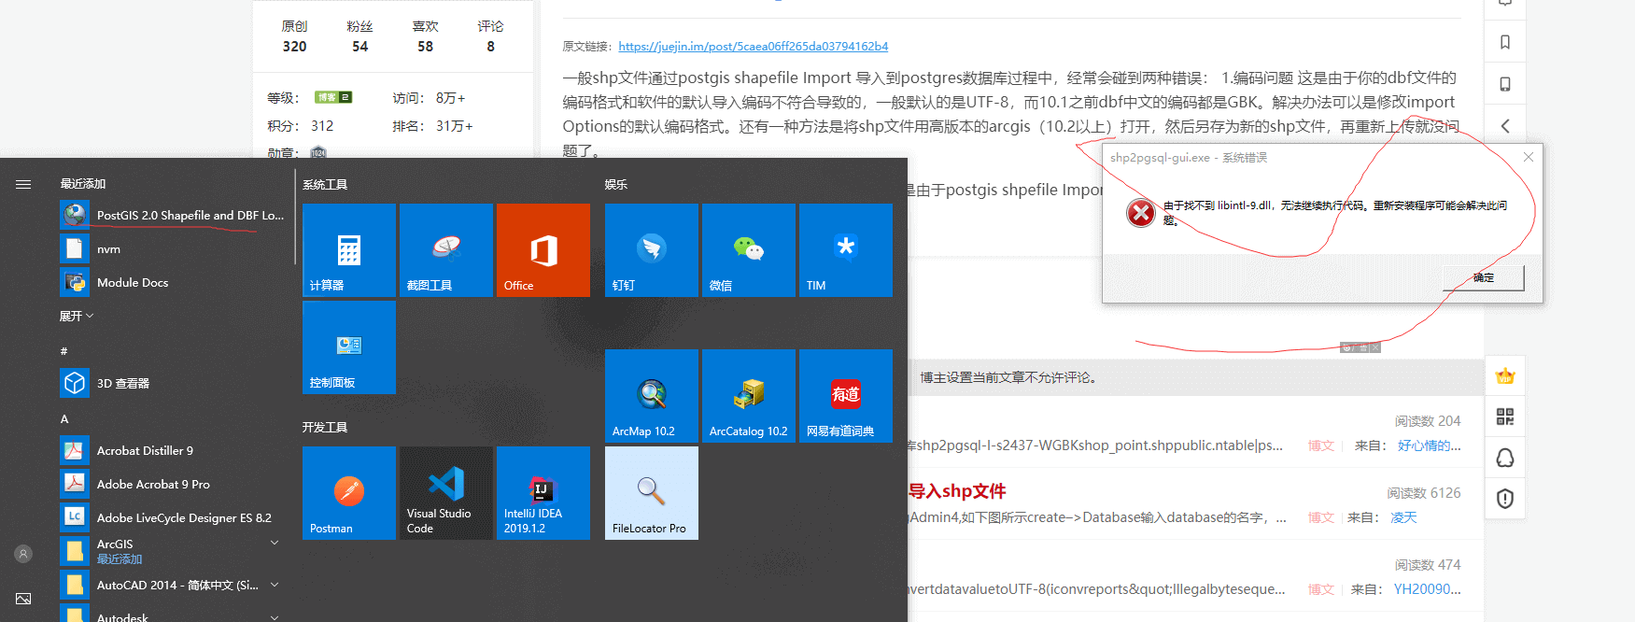Launch the Visual Studio Code tile
Screen dimensions: 1635x622
click(445, 492)
